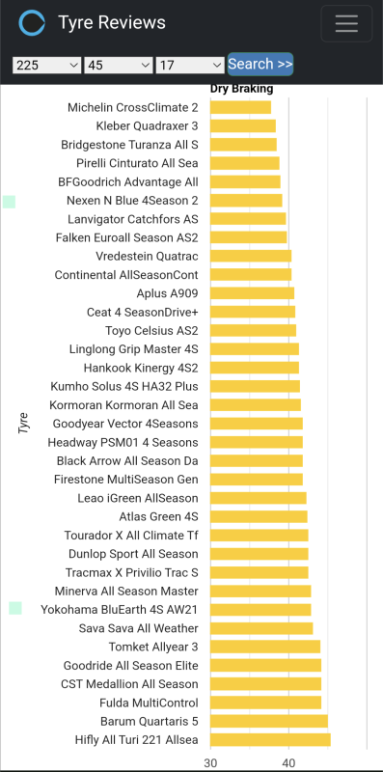This screenshot has width=383, height=772.
Task: Open the tyre width 225 dropdown
Action: coord(46,65)
